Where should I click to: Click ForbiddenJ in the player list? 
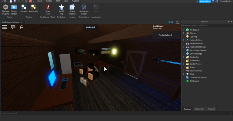(165, 35)
